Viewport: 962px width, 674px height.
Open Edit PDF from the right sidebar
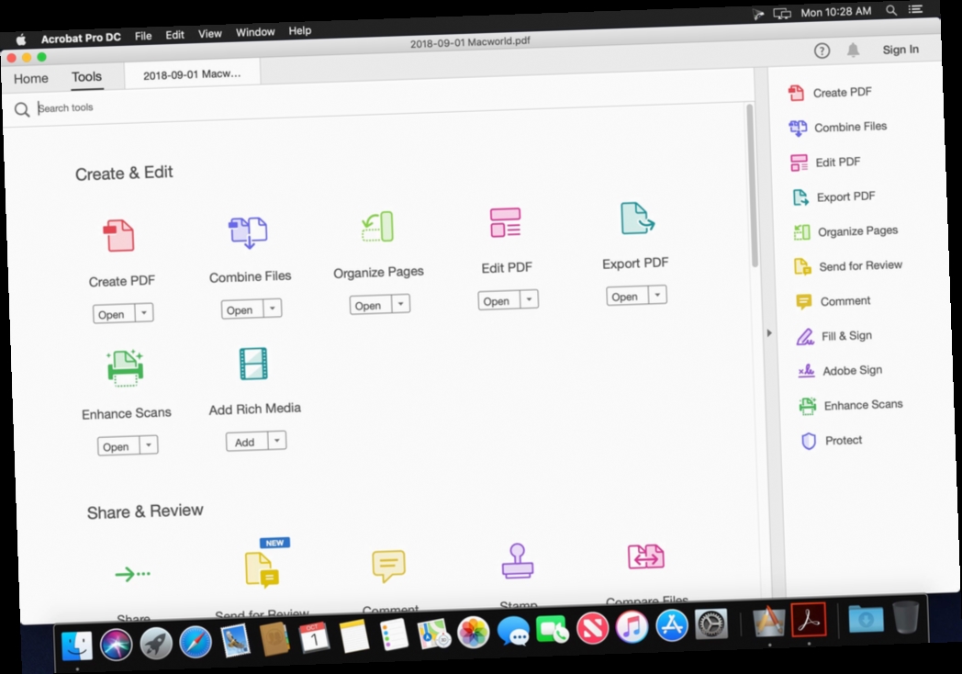(x=826, y=162)
